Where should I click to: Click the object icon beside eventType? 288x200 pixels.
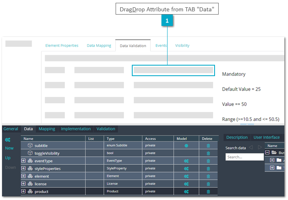tap(30, 161)
